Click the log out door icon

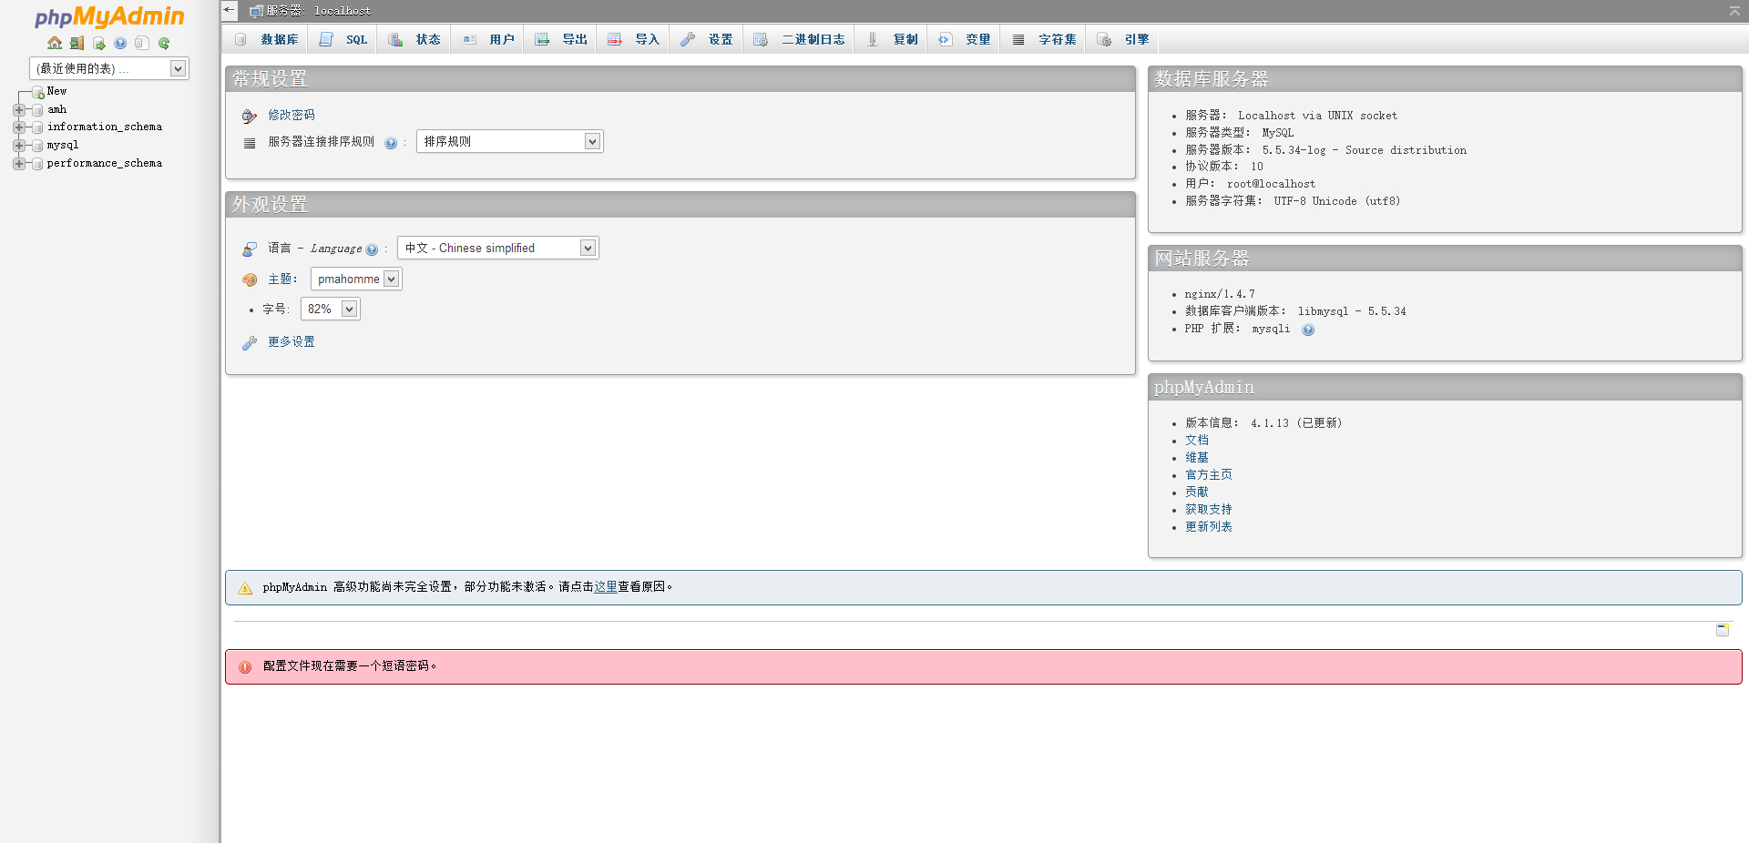[77, 43]
